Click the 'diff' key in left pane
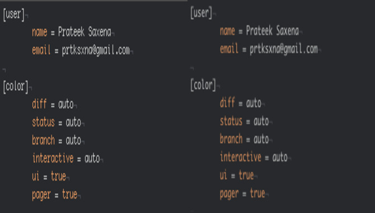This screenshot has height=213, width=375. 39,104
